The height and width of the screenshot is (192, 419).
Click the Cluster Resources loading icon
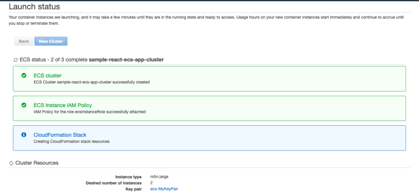coord(11,163)
